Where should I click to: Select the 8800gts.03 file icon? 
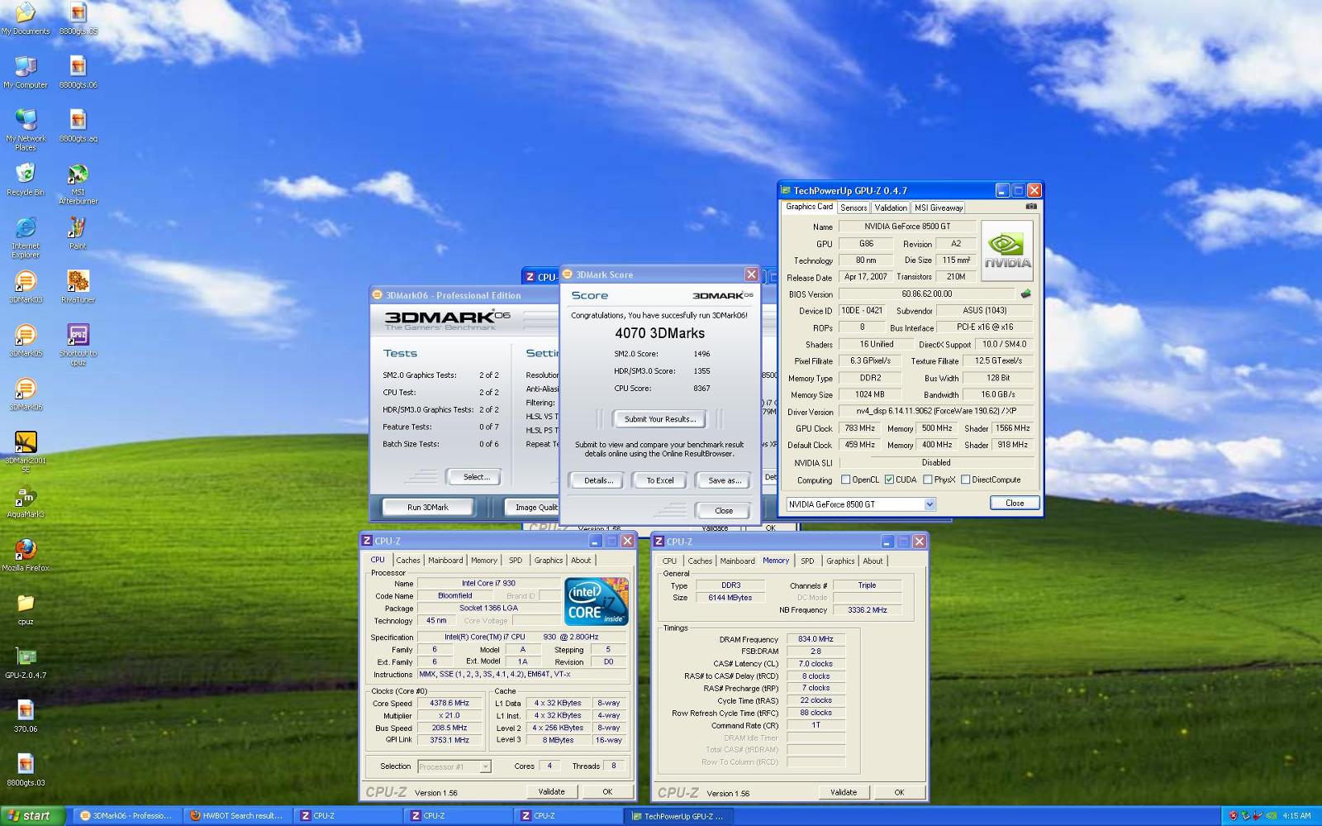[26, 771]
